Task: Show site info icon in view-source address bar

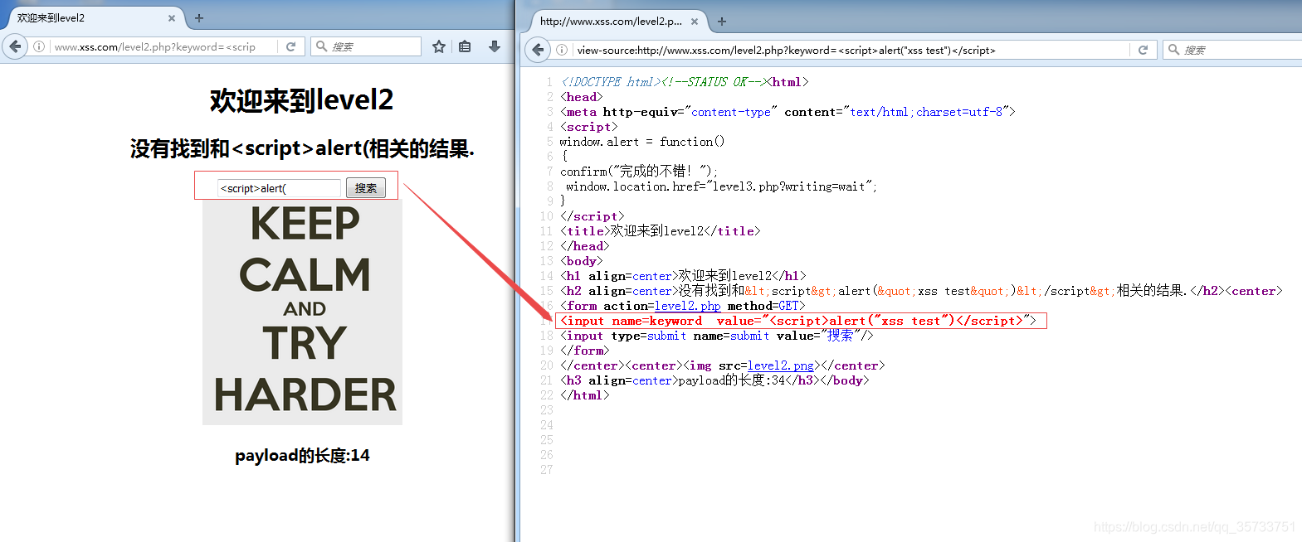Action: click(562, 50)
